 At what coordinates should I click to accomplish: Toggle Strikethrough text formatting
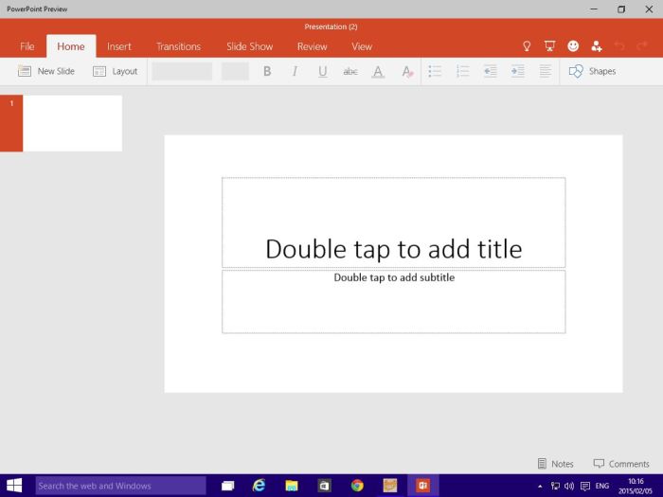[x=350, y=71]
